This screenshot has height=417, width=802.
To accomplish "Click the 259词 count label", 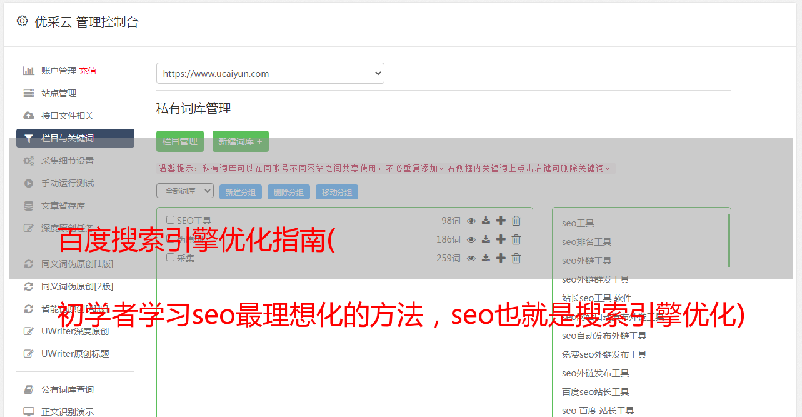I will coord(448,258).
